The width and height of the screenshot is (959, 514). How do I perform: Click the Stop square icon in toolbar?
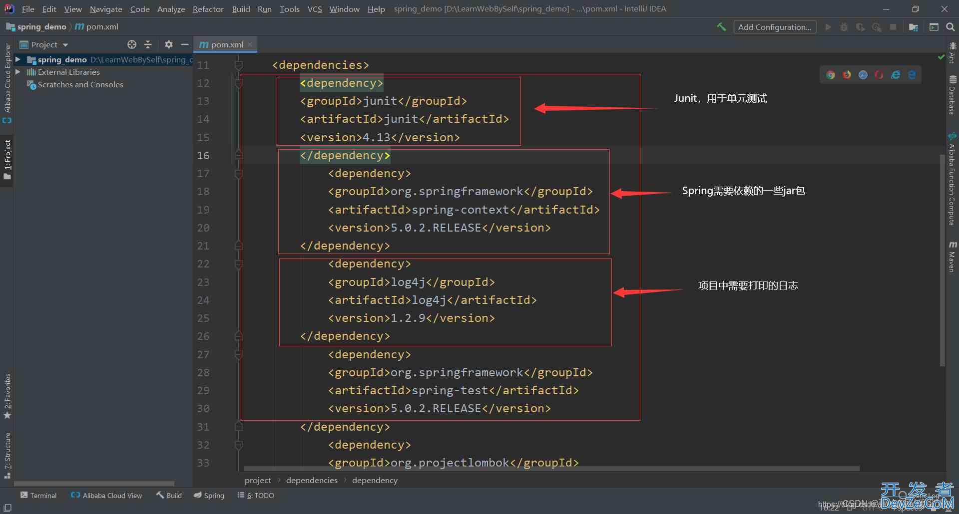coord(893,27)
